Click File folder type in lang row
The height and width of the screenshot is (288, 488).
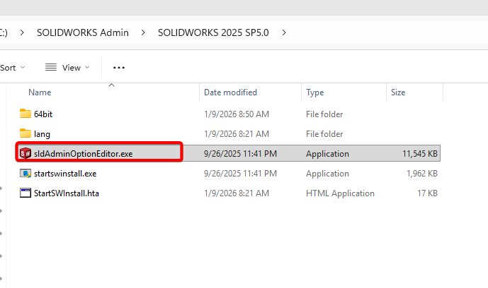click(x=324, y=134)
